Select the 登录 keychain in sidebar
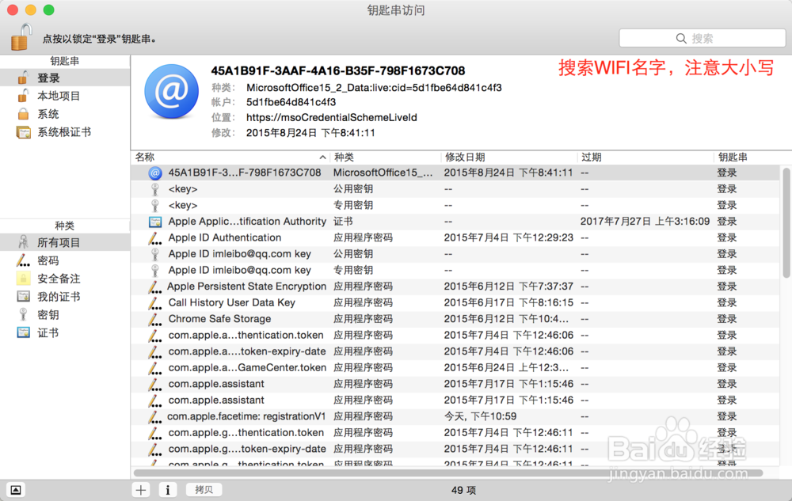The height and width of the screenshot is (501, 792). (65, 78)
